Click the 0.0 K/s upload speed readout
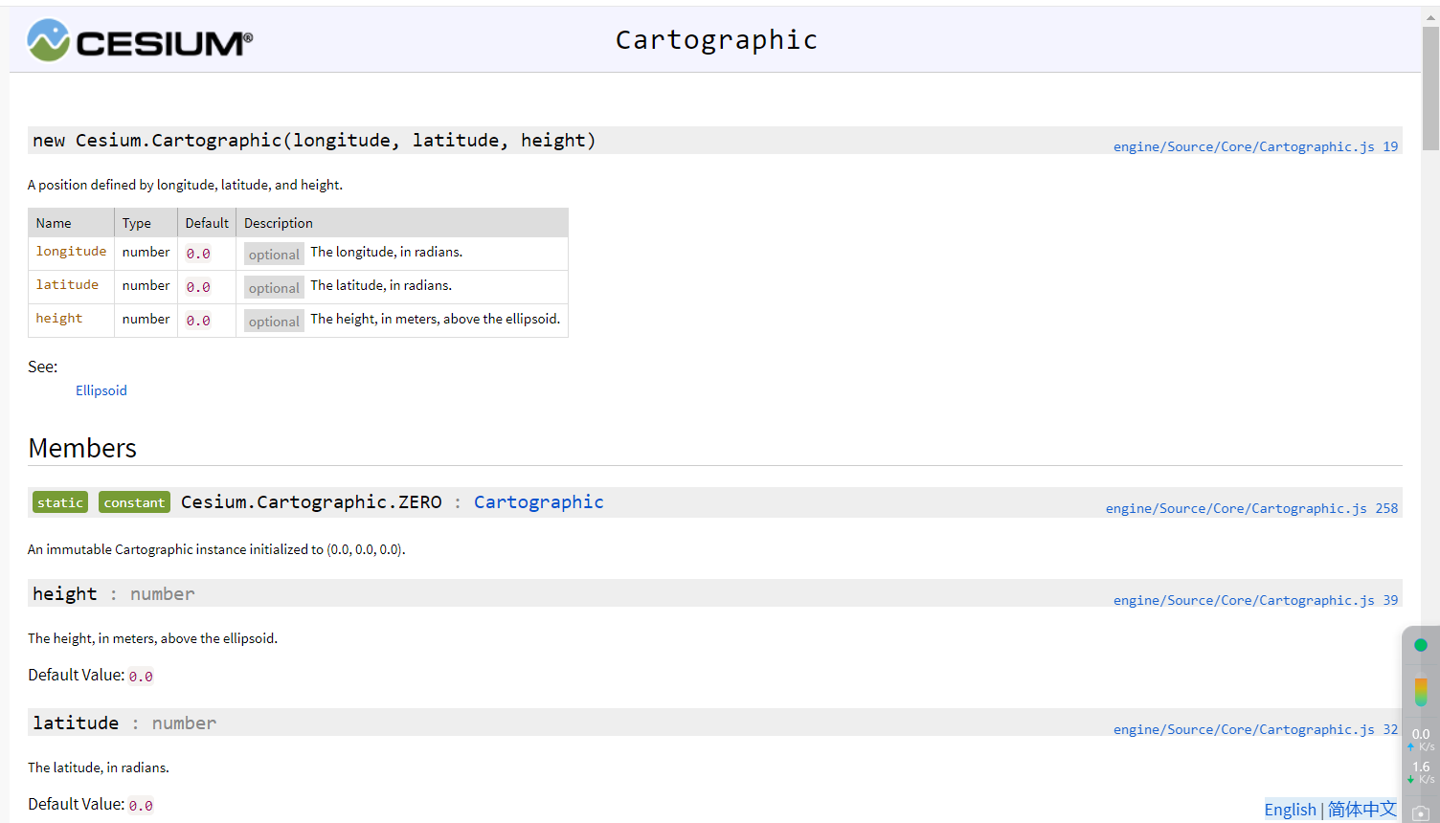 [1421, 739]
